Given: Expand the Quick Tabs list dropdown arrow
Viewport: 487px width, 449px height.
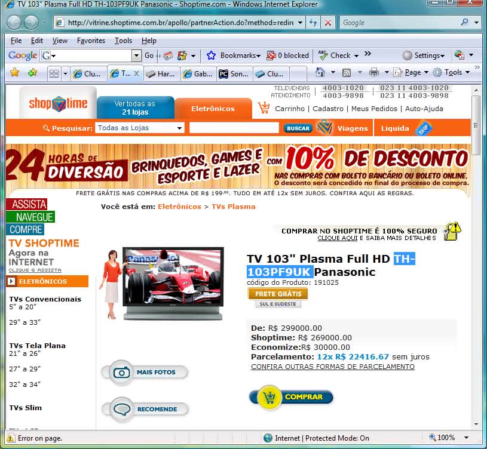Looking at the screenshot, I should [65, 74].
